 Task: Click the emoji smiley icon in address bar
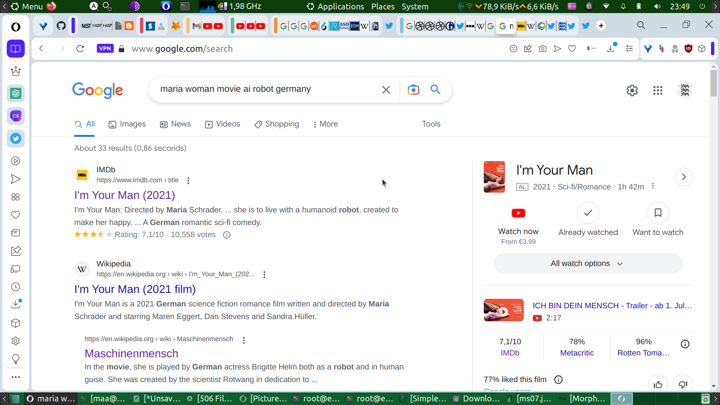pyautogui.click(x=513, y=49)
